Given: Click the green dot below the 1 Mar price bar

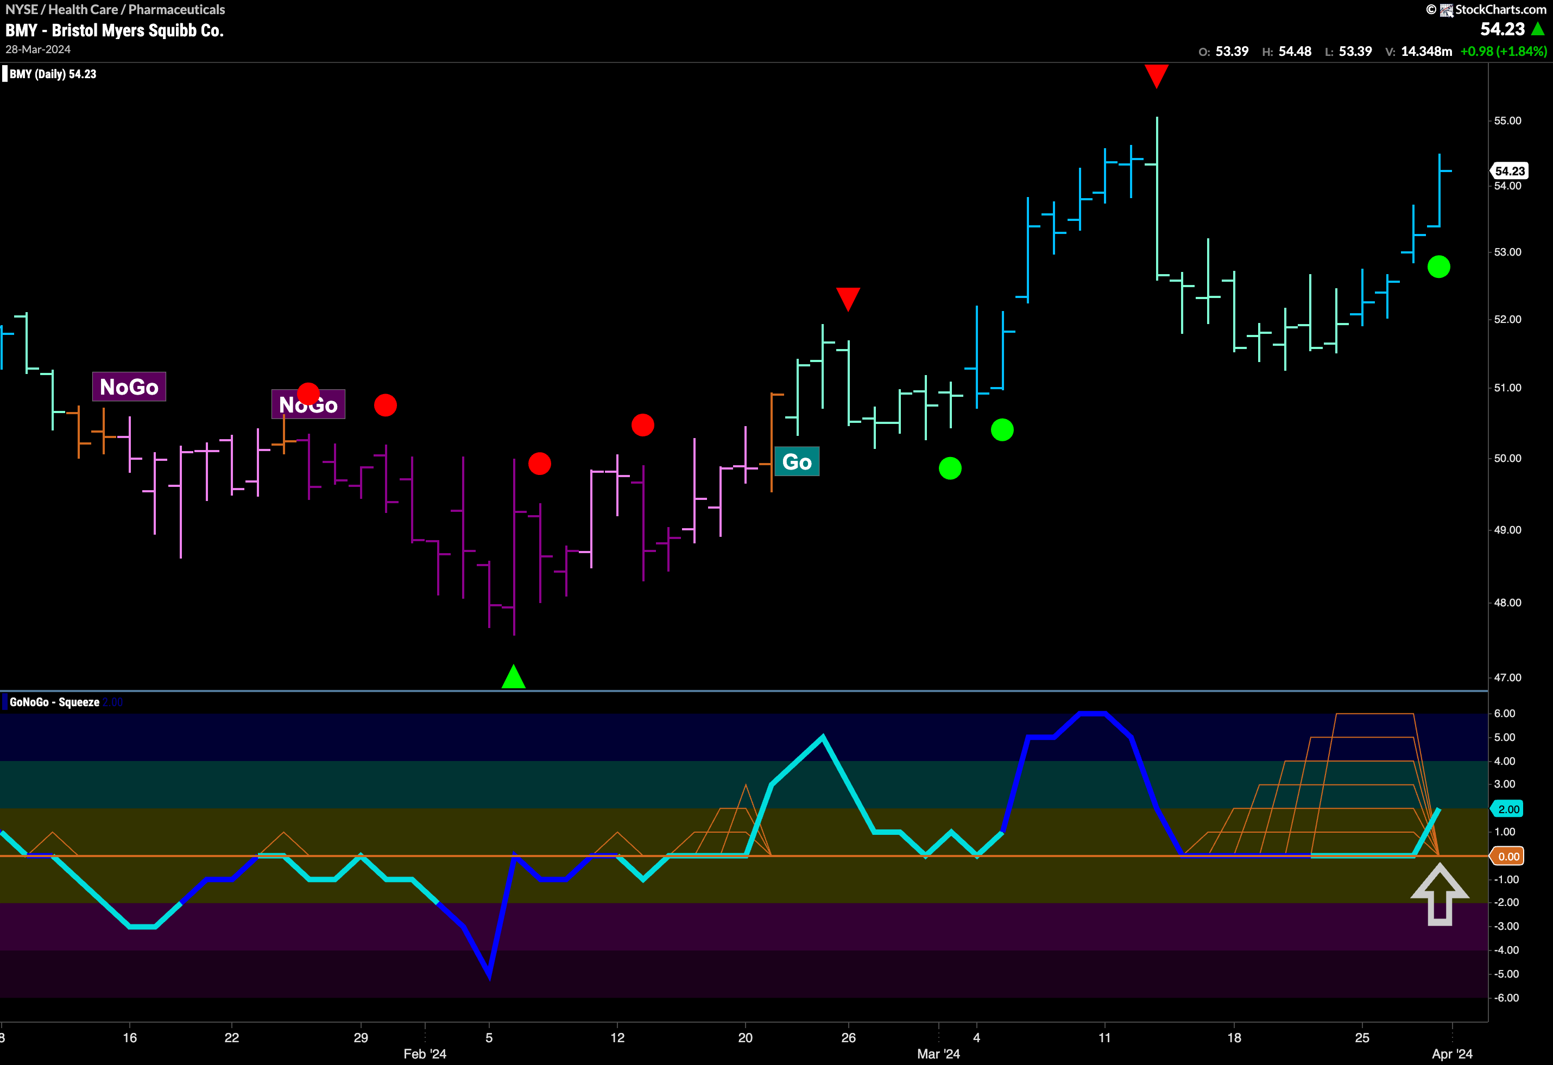Looking at the screenshot, I should coord(950,468).
